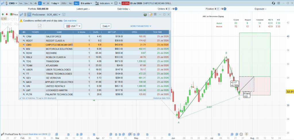This screenshot has height=140, width=294.
Task: Click the red down arrow sell icon
Action: point(7,14)
